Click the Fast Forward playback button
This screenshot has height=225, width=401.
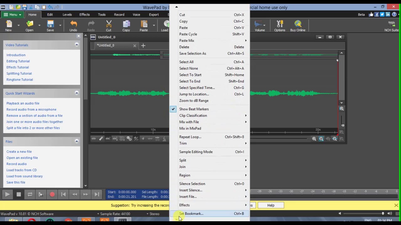[x=86, y=194]
